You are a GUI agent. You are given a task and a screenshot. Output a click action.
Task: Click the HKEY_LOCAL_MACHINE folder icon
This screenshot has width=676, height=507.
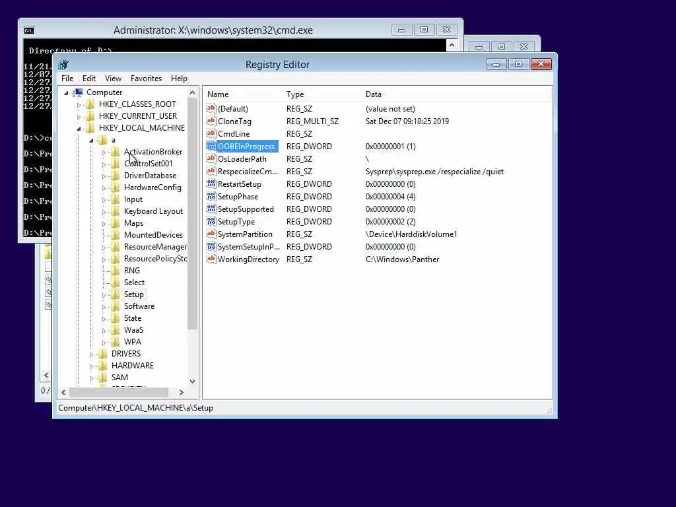[x=90, y=128]
